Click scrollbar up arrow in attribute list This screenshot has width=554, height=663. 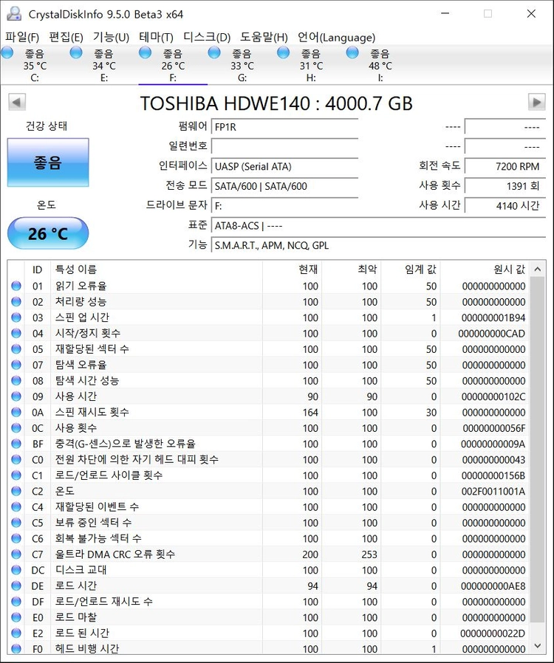537,269
